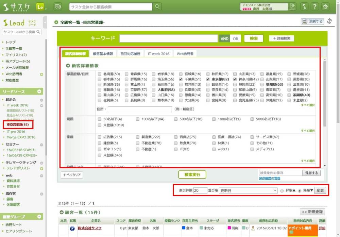Open the 並び順 sort order dropdown
The width and height of the screenshot is (340, 237).
248,190
